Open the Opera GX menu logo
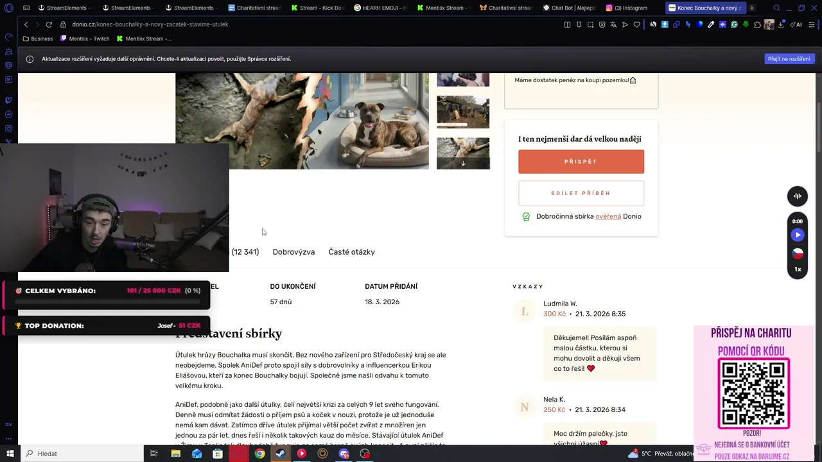The height and width of the screenshot is (462, 822). pyautogui.click(x=9, y=8)
